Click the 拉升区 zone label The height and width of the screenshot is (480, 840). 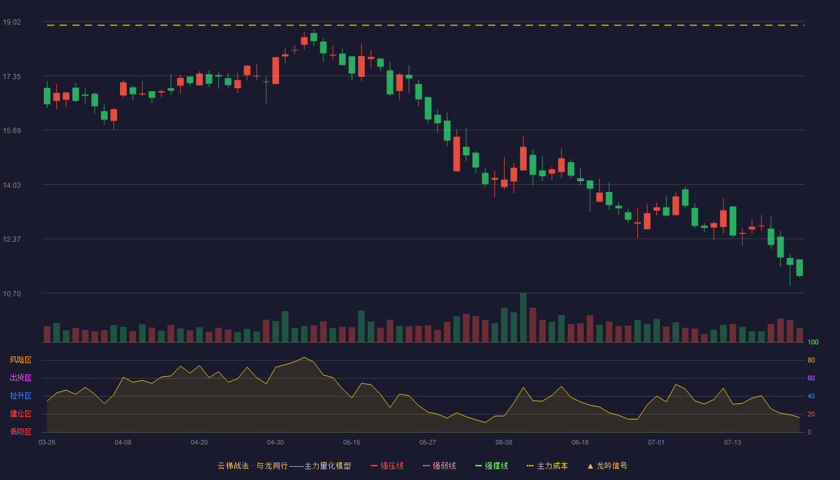pos(20,396)
